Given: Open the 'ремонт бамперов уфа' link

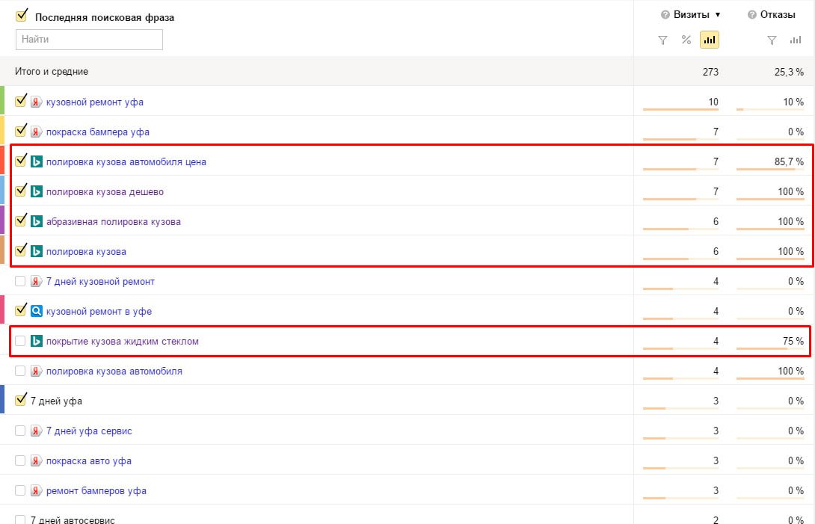Looking at the screenshot, I should (96, 490).
